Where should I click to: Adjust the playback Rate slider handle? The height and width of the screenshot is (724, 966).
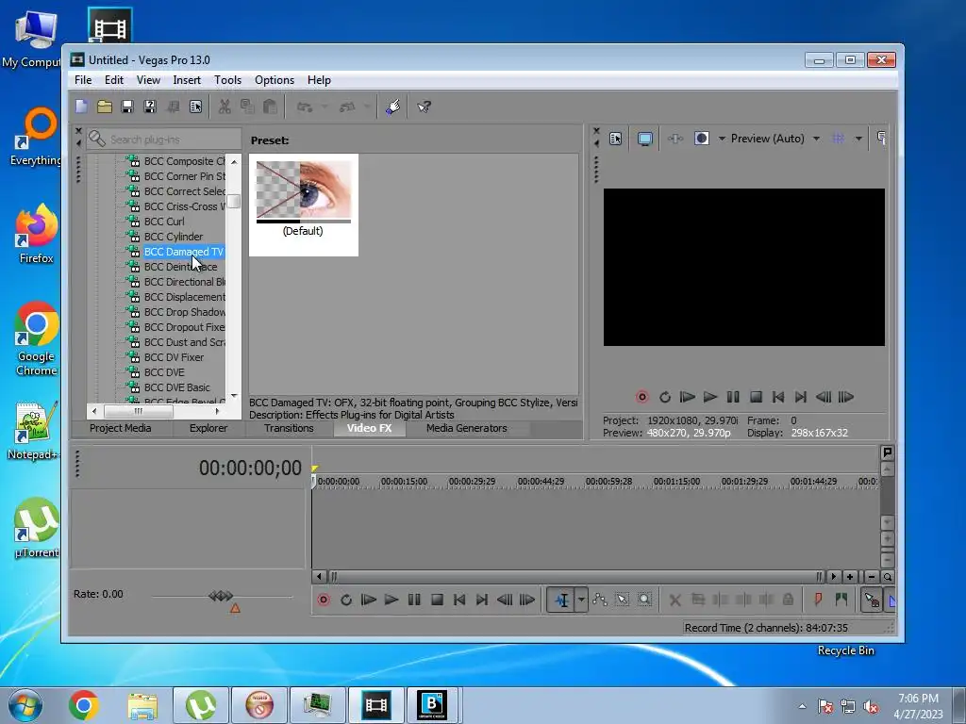(221, 596)
